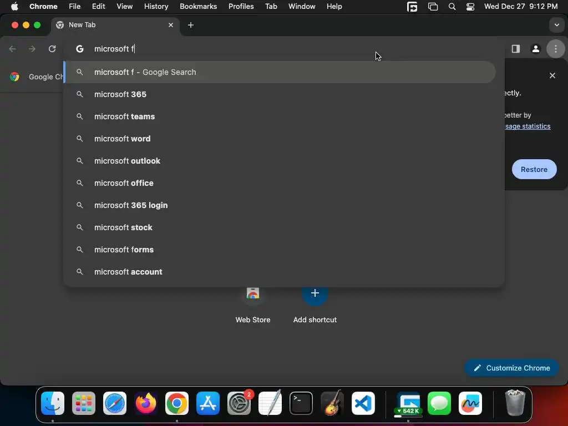Expand the tab search chevron

557,25
